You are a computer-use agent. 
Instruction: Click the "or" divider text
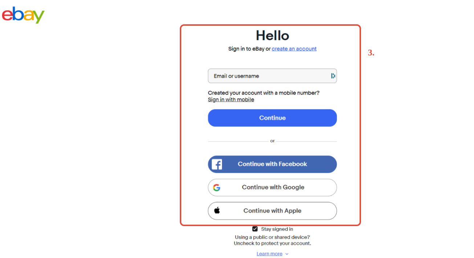click(272, 141)
